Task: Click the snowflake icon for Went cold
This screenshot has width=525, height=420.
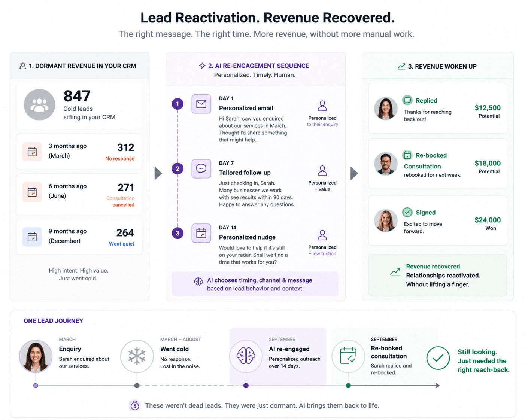Action: pyautogui.click(x=137, y=356)
